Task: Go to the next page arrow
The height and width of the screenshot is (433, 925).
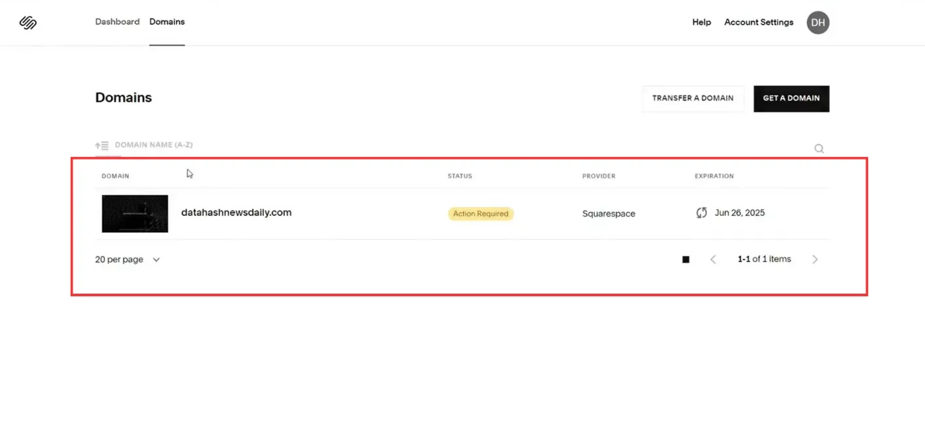Action: tap(815, 260)
